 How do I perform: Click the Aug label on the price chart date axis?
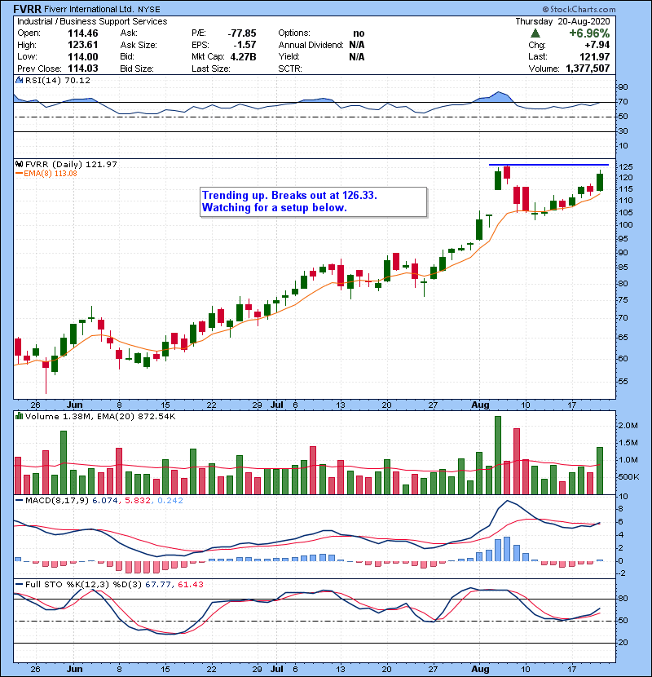click(x=480, y=405)
